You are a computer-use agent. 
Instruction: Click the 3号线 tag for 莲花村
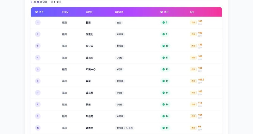pyautogui.click(x=120, y=93)
